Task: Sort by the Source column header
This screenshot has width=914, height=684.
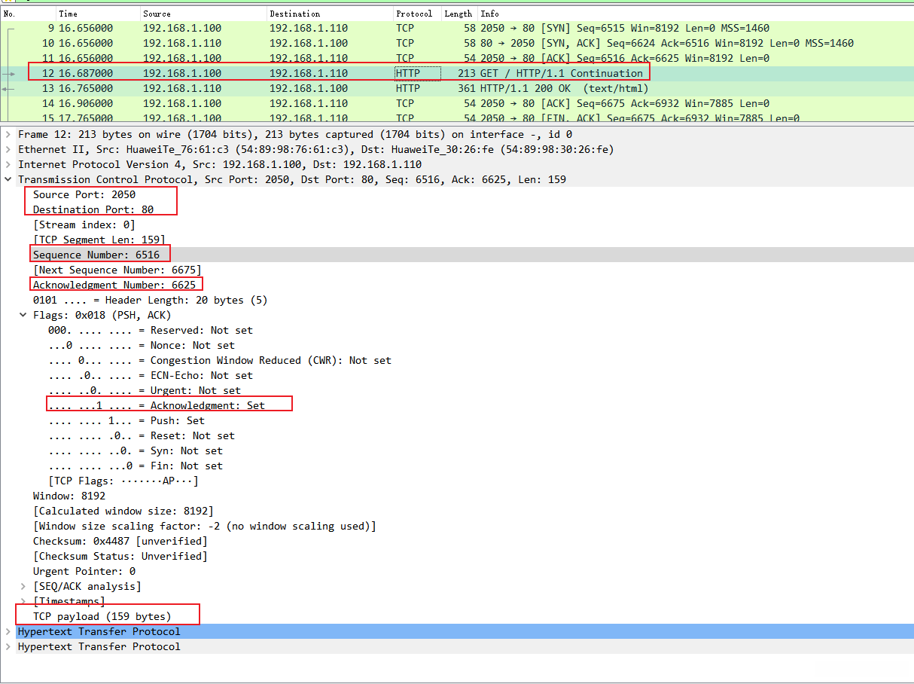Action: [x=203, y=14]
